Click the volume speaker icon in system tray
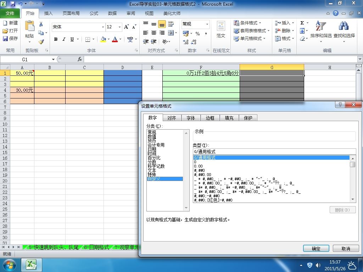 [x=319, y=265]
